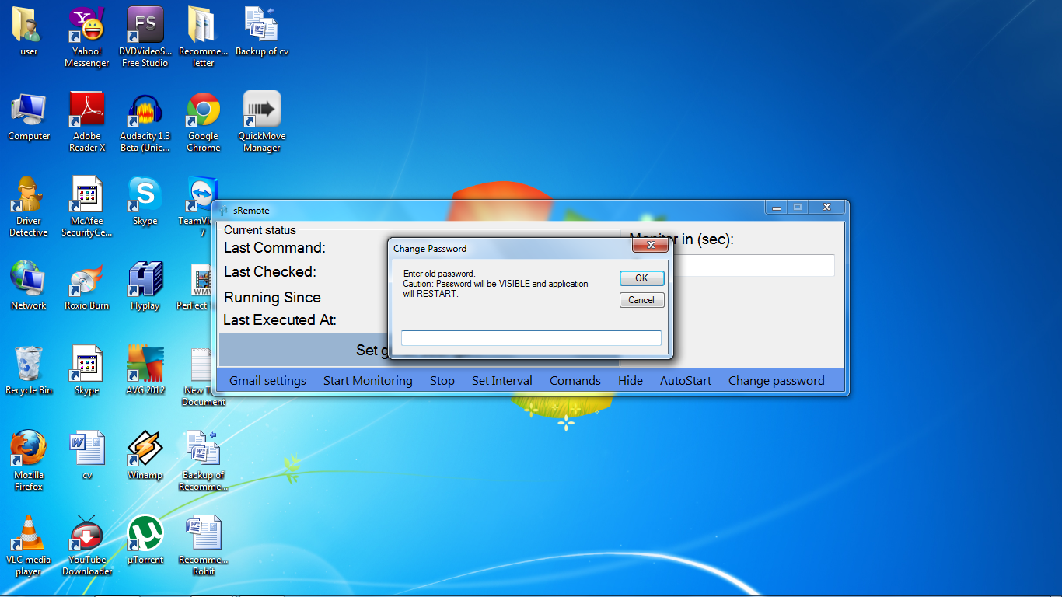Click the sRemote window title bar
The width and height of the screenshot is (1062, 597).
[490, 210]
